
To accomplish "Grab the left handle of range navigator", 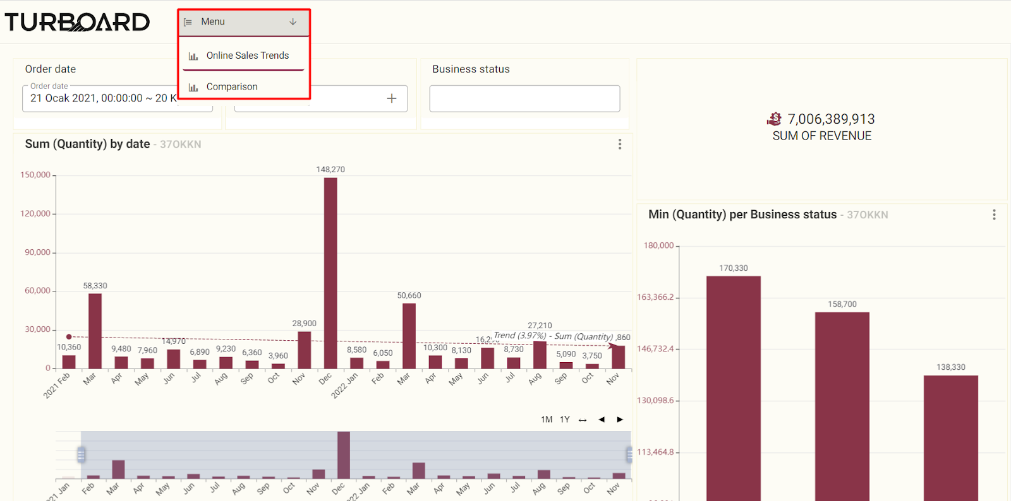I will (81, 454).
